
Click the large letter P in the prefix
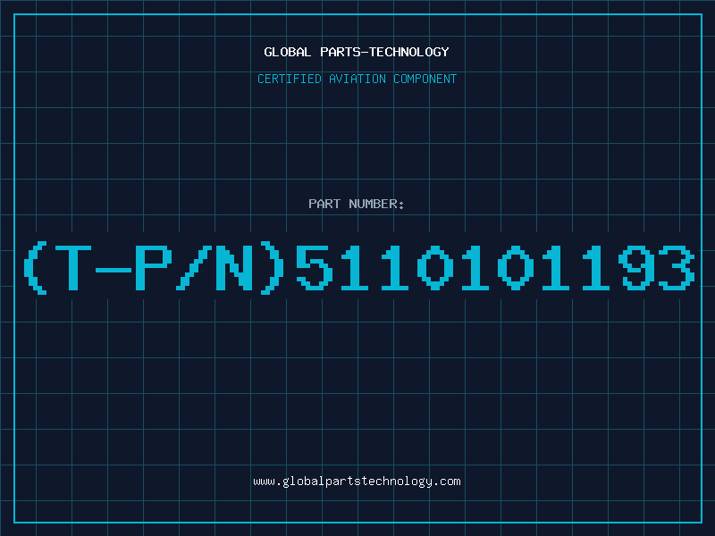154,268
